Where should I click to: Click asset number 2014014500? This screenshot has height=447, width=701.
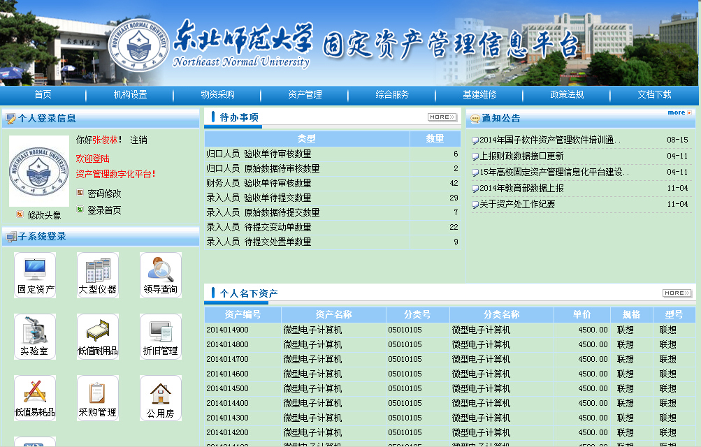pos(227,388)
